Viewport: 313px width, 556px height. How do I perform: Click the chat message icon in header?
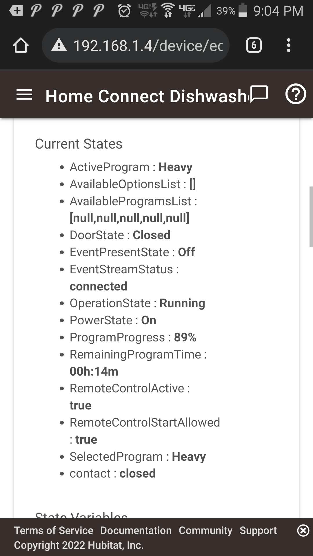coord(259,94)
